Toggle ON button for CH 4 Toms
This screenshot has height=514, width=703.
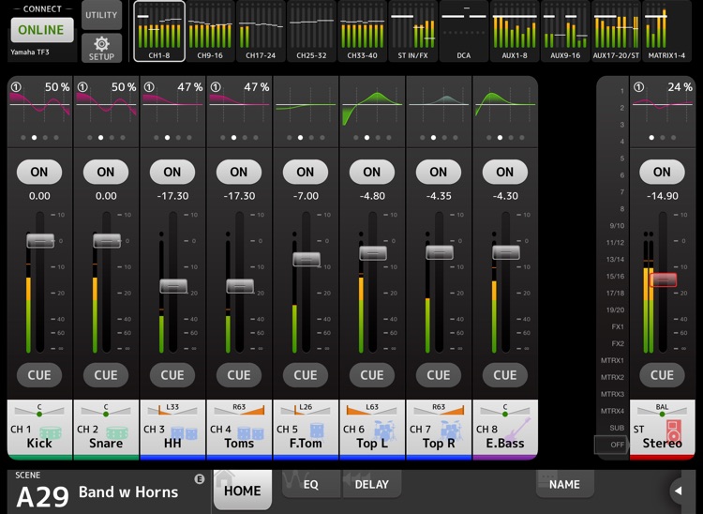tap(238, 172)
